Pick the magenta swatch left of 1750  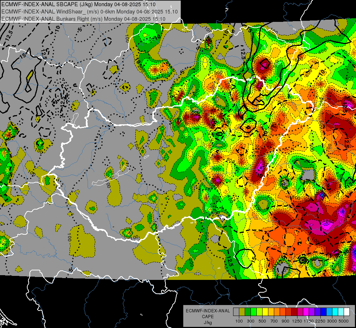point(306,312)
